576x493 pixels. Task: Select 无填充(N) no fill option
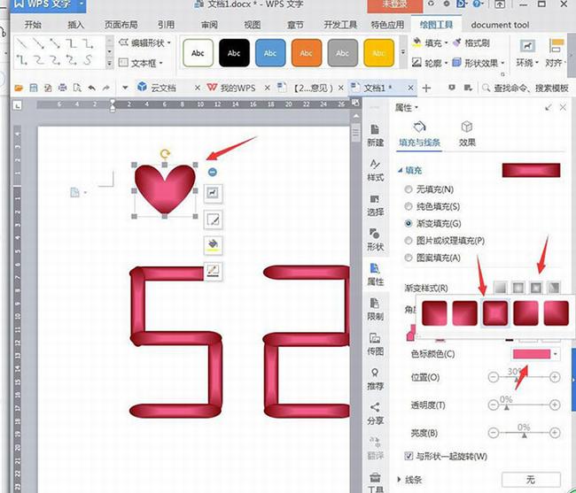429,189
